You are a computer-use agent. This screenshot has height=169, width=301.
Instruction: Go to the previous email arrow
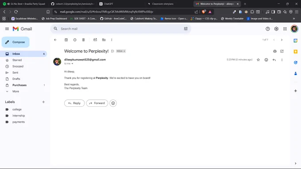click(x=274, y=40)
